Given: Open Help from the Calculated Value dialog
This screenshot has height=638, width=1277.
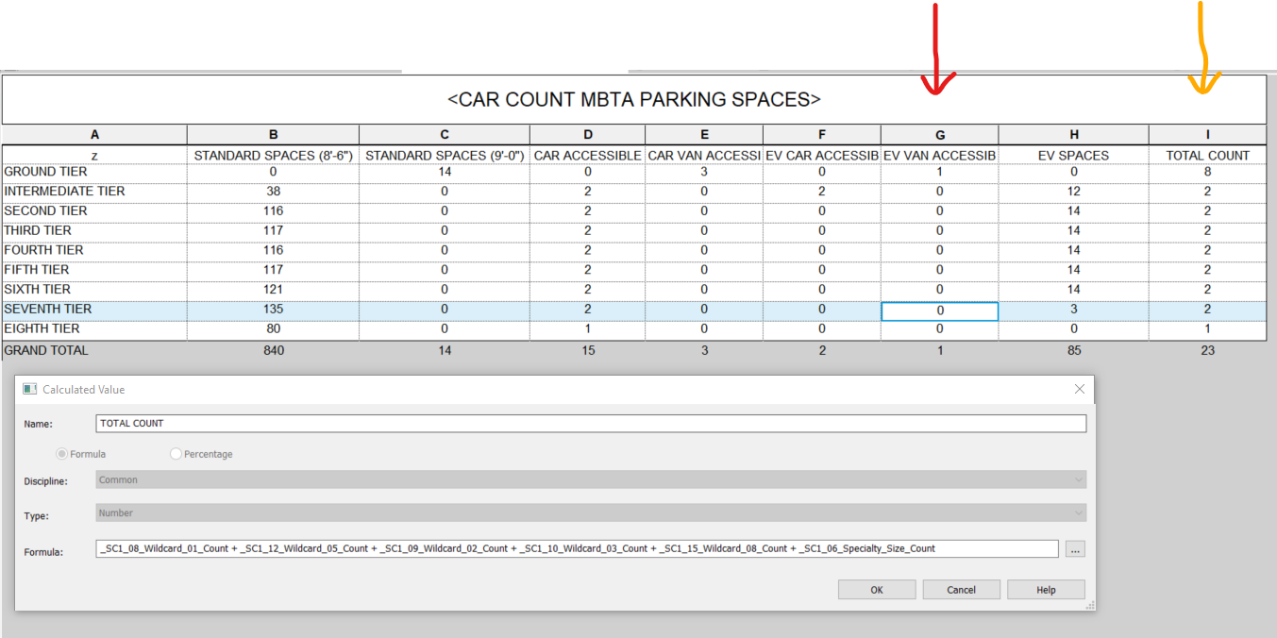Looking at the screenshot, I should click(1045, 589).
